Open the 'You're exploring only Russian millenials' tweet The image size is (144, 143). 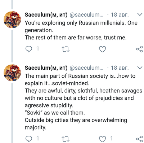pyautogui.click(x=81, y=30)
